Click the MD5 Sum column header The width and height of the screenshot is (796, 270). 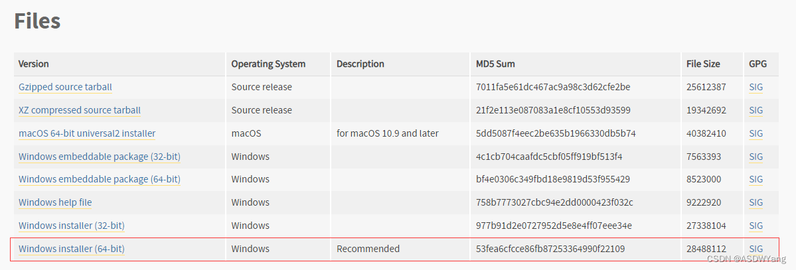pyautogui.click(x=495, y=64)
